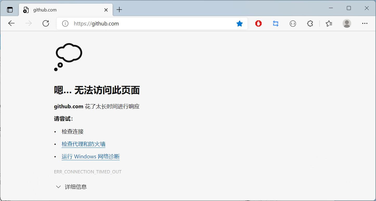Open the 检查代理和防火墙 link
Viewport: 376px width, 201px height.
(x=83, y=144)
